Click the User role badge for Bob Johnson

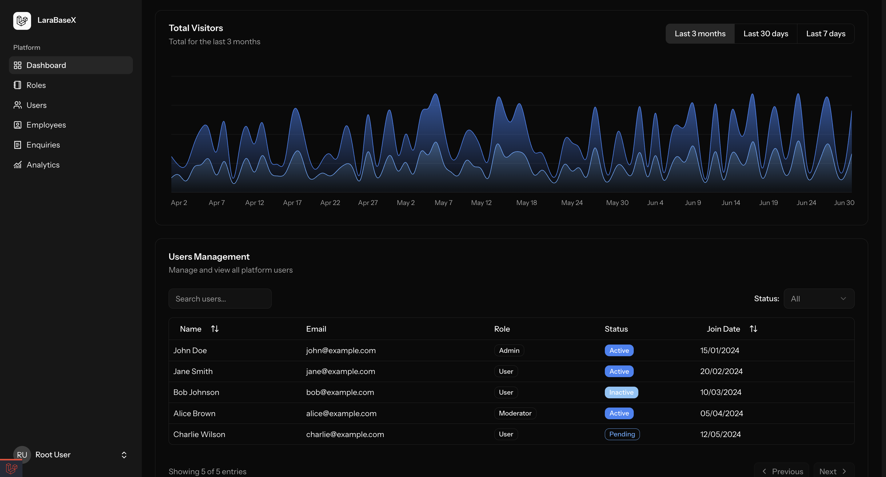coord(506,392)
